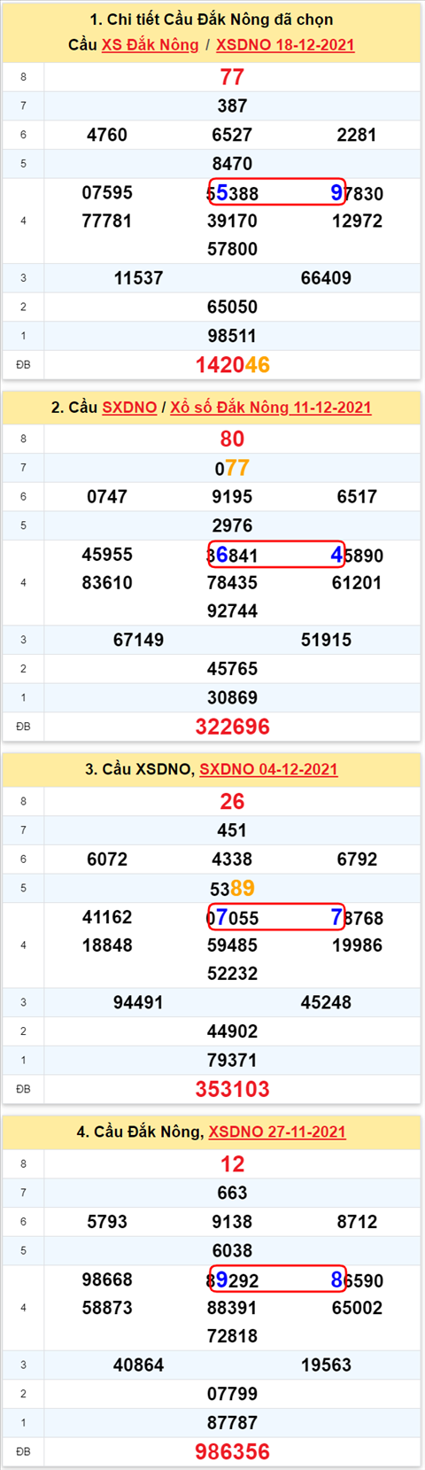
Task: Open the XSDNO 27-11-2021 link
Action: point(277,1132)
